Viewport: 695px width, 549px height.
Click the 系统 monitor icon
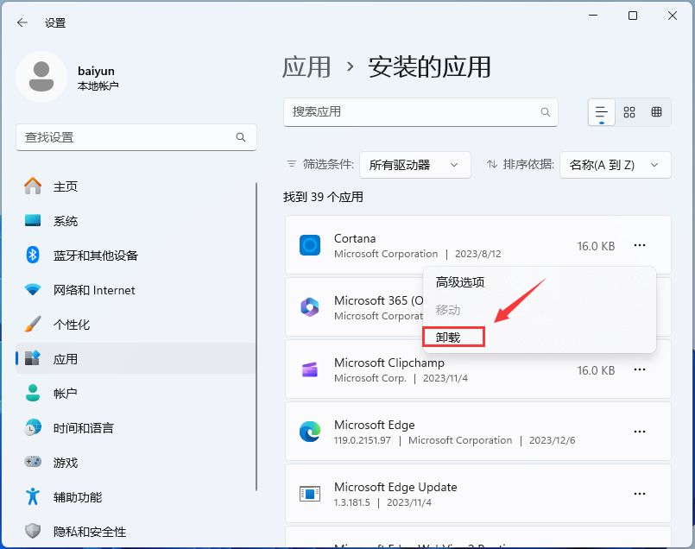coord(33,220)
